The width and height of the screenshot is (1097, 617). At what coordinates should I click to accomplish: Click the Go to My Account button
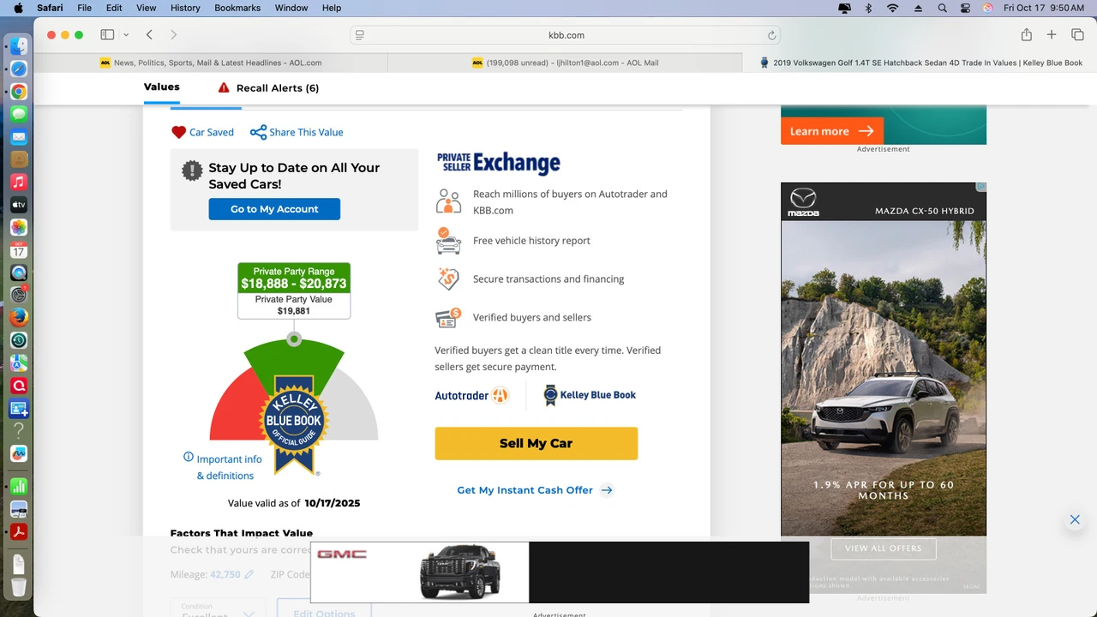tap(274, 209)
